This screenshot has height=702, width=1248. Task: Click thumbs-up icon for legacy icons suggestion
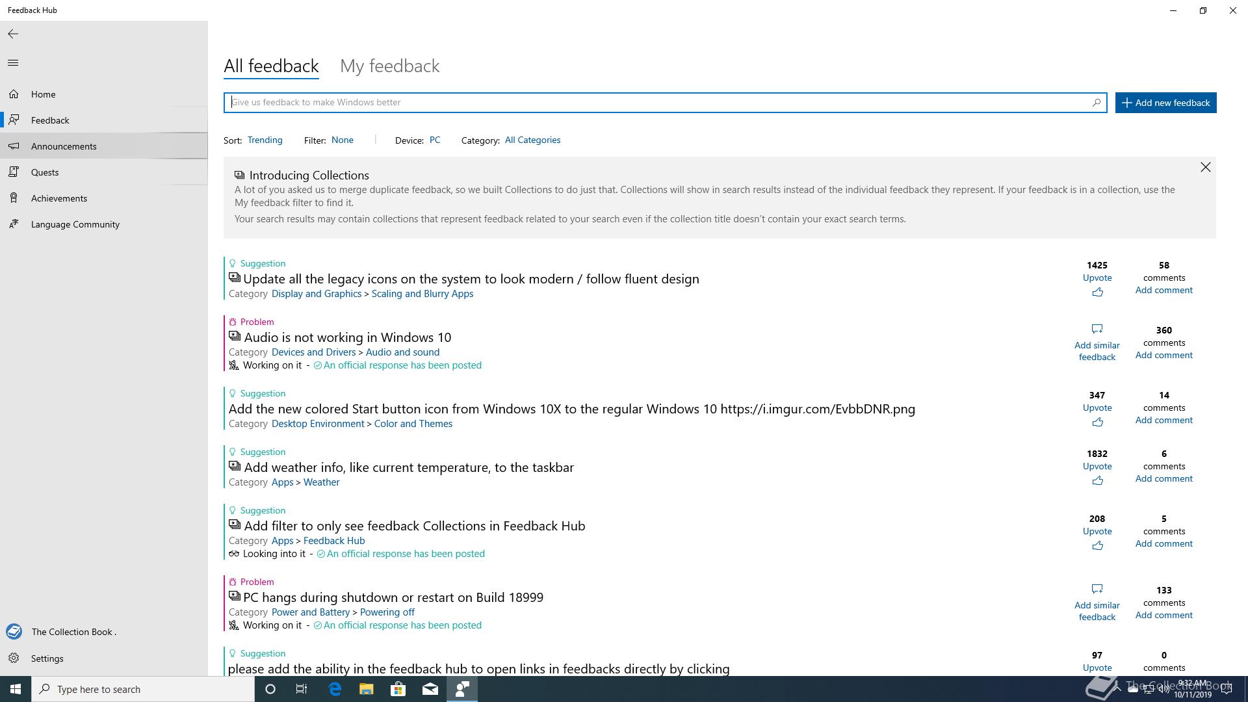(1097, 292)
